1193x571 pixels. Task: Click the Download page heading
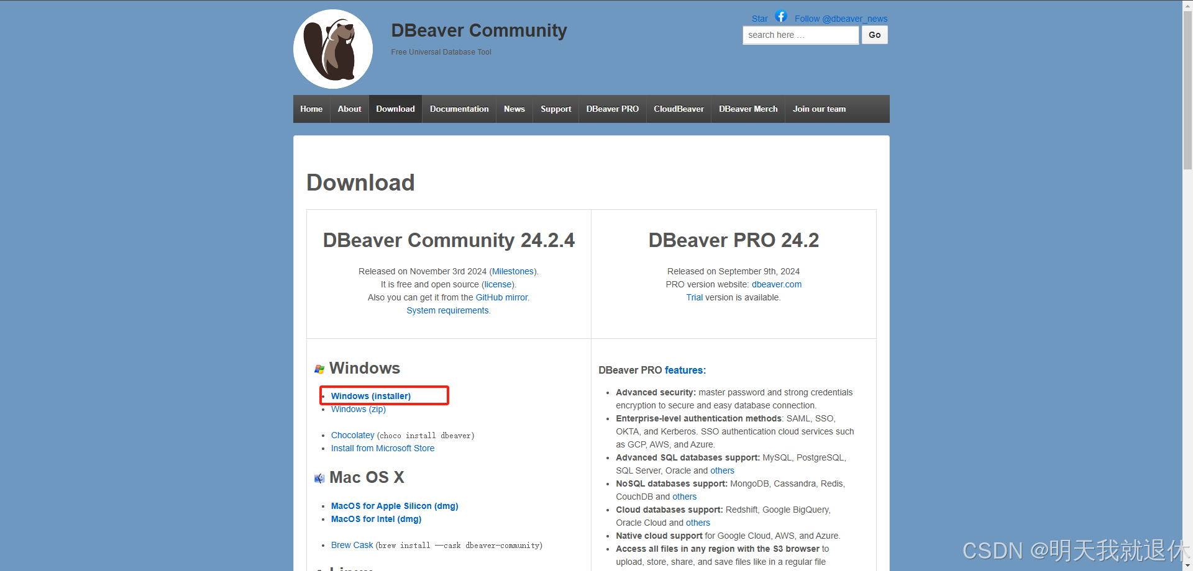[x=360, y=182]
